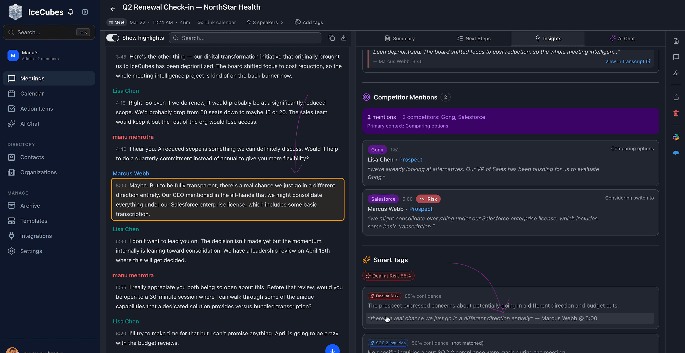Click the transcript Search field
685x353 pixels.
245,38
